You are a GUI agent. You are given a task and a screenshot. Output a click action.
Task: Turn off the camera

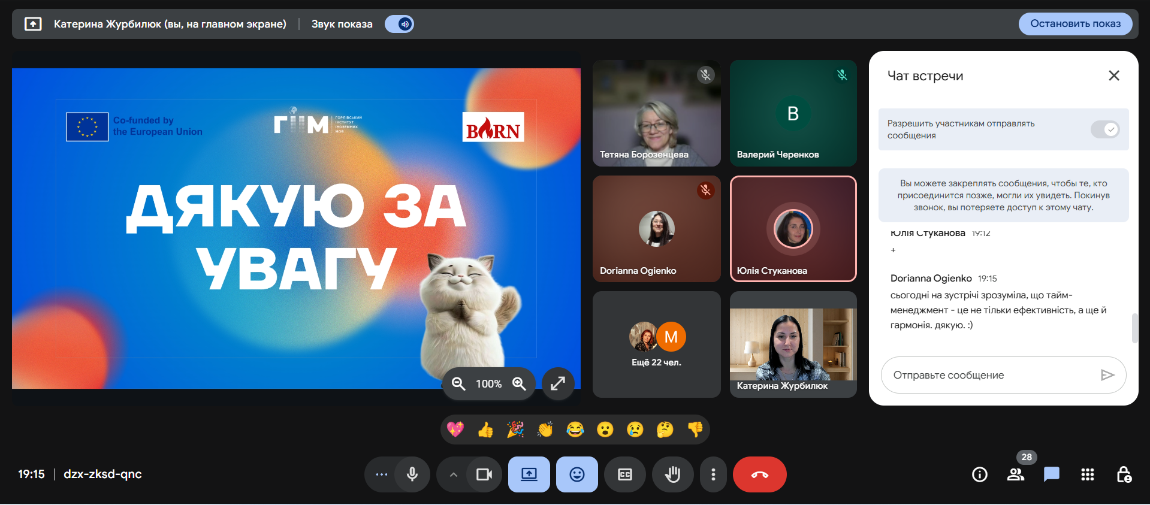(484, 474)
